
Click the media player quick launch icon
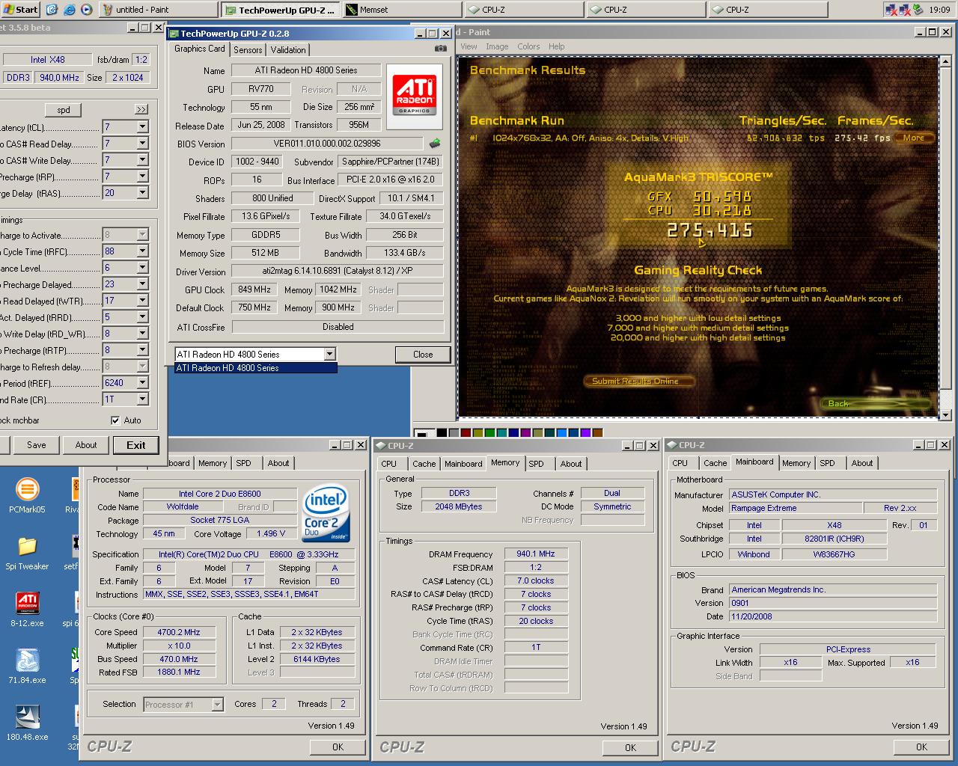point(86,10)
